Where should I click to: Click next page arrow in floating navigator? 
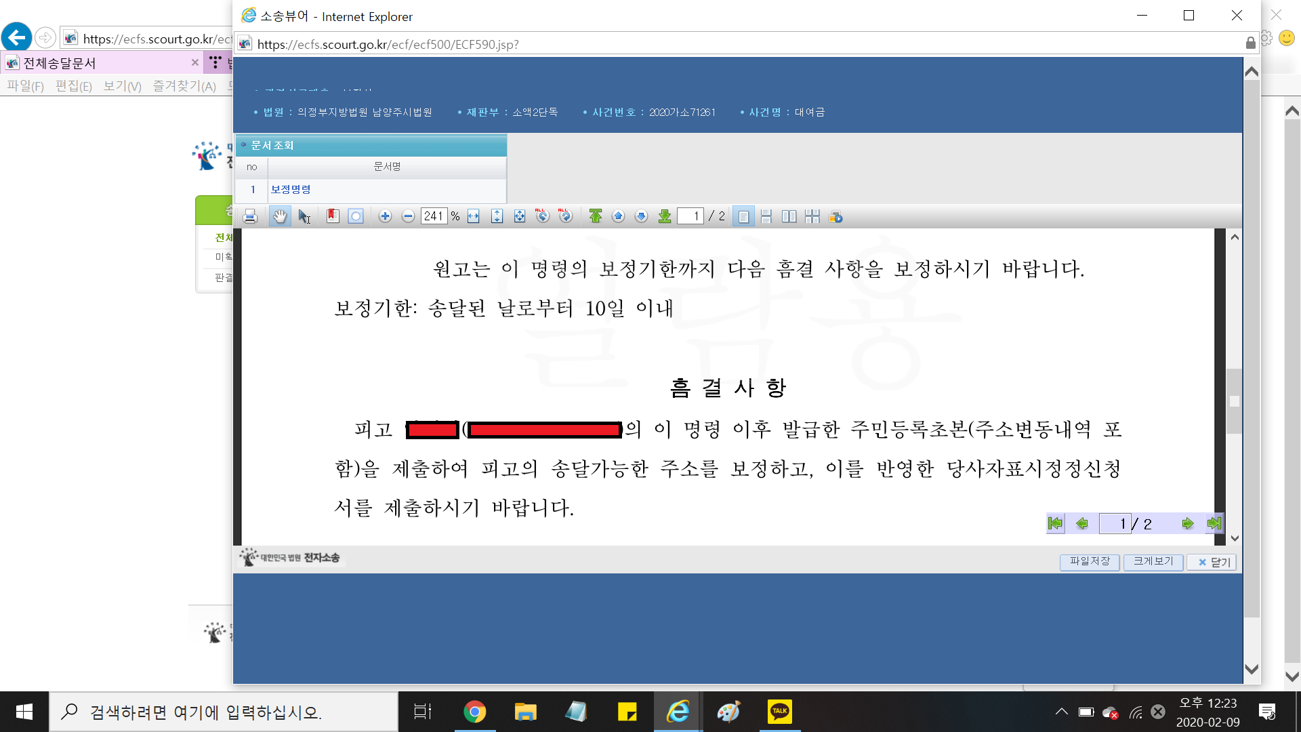click(x=1187, y=523)
